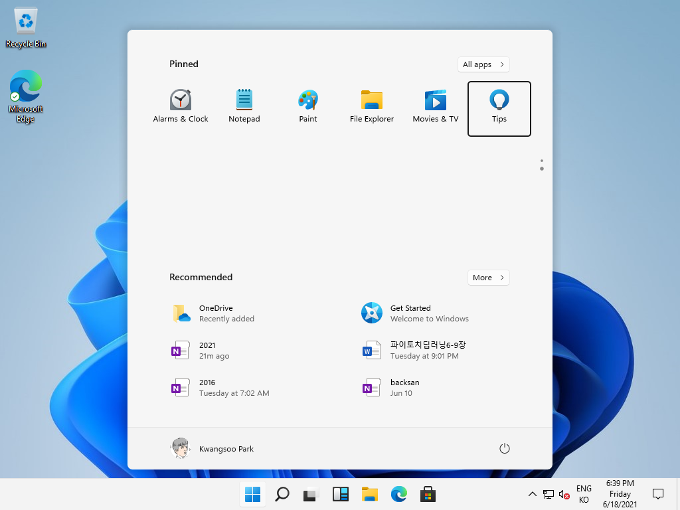Screen dimensions: 680x510
Task: Click "Tuesday at 7:02 AM" timestamp
Action: pyautogui.click(x=234, y=393)
